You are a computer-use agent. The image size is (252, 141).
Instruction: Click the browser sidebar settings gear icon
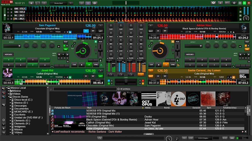tap(4, 120)
